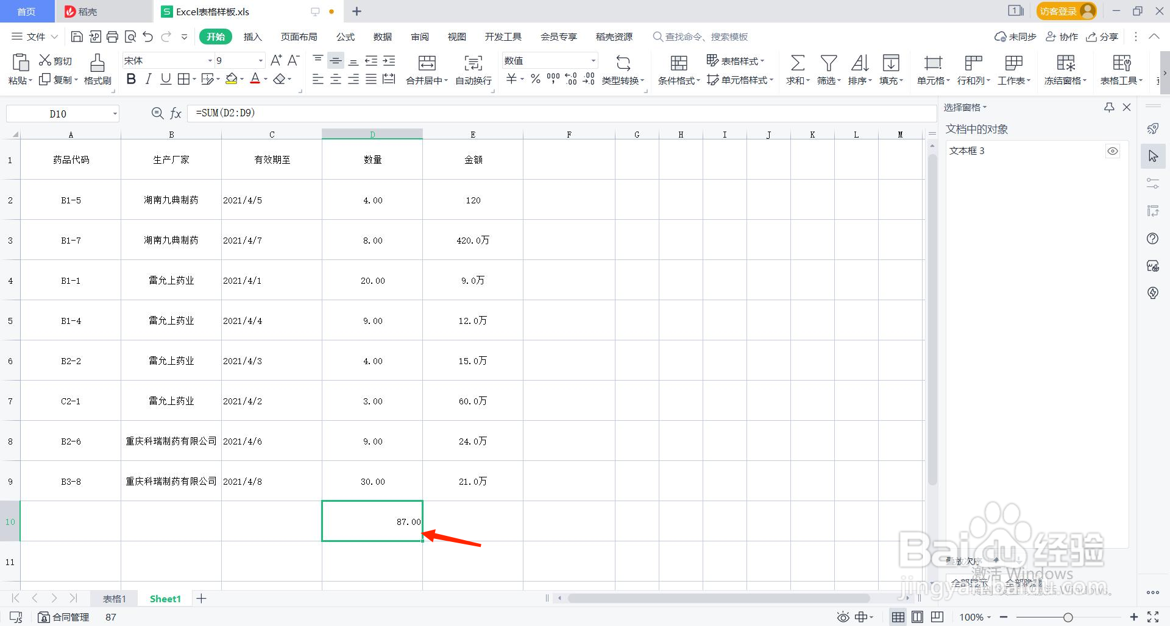
Task: Apply Underline formatting
Action: click(166, 79)
